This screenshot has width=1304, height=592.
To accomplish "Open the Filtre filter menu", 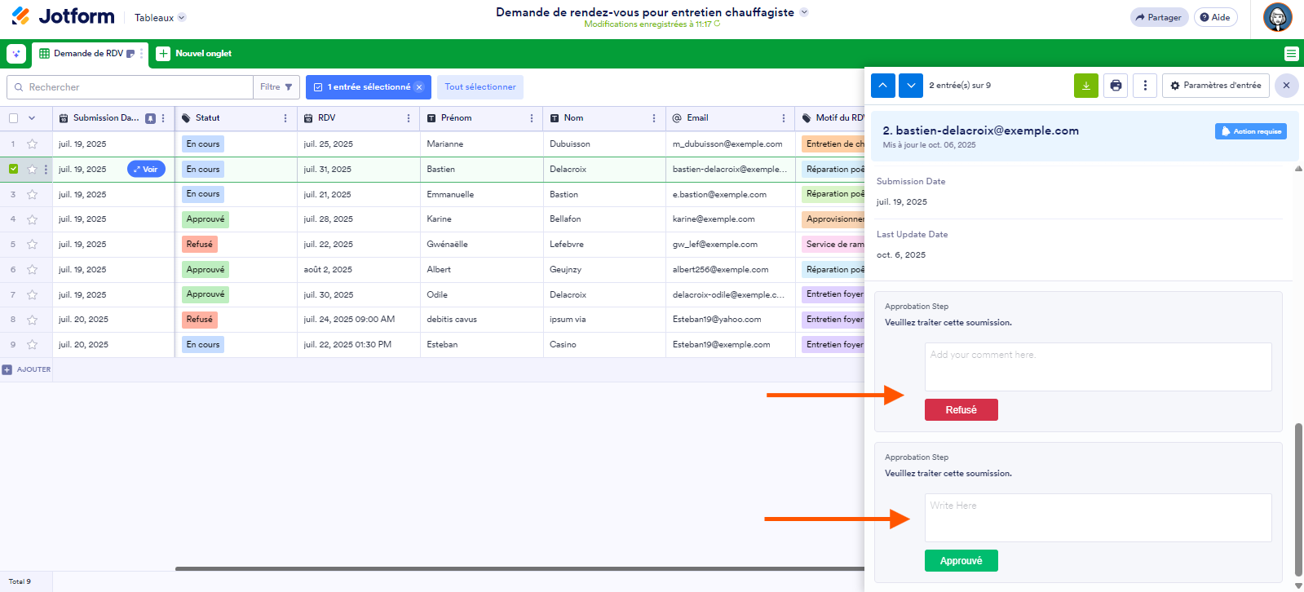I will pos(276,87).
